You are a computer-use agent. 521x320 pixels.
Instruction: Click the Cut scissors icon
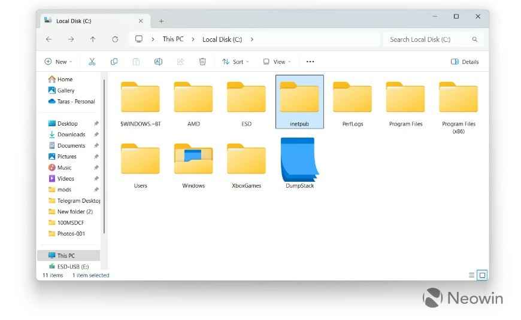(92, 62)
